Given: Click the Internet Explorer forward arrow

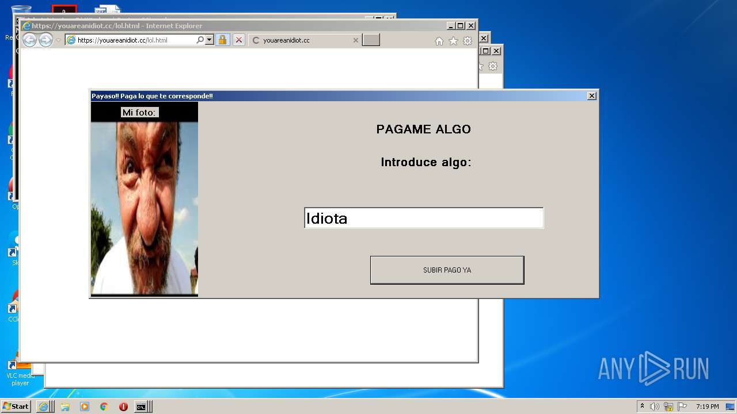Looking at the screenshot, I should [45, 40].
